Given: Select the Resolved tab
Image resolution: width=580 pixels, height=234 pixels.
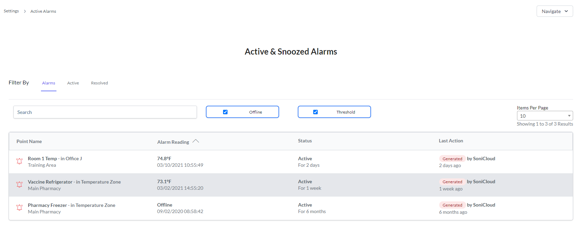Looking at the screenshot, I should (99, 83).
